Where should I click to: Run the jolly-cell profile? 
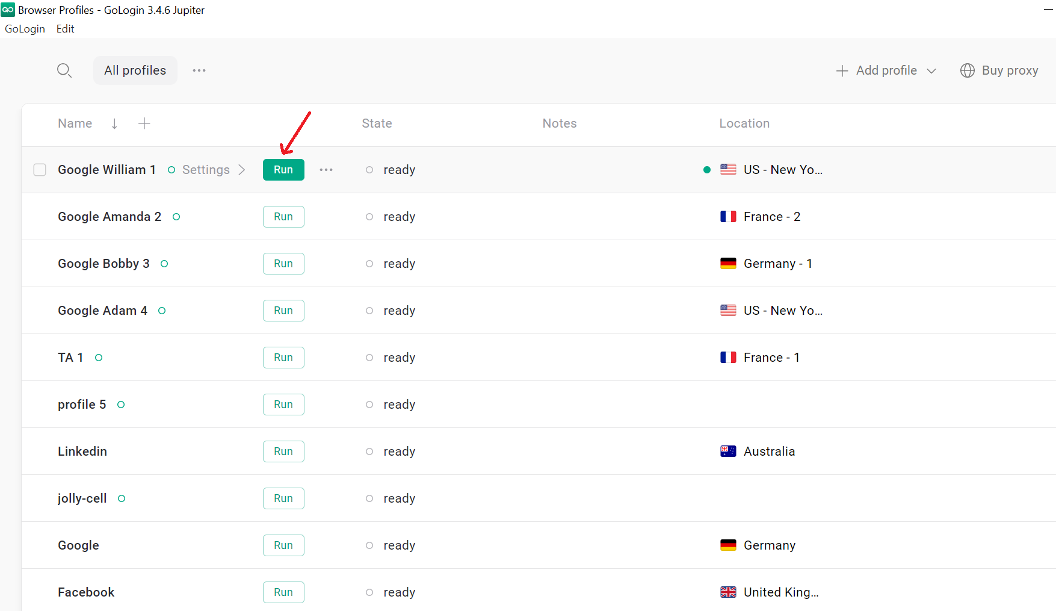point(283,498)
